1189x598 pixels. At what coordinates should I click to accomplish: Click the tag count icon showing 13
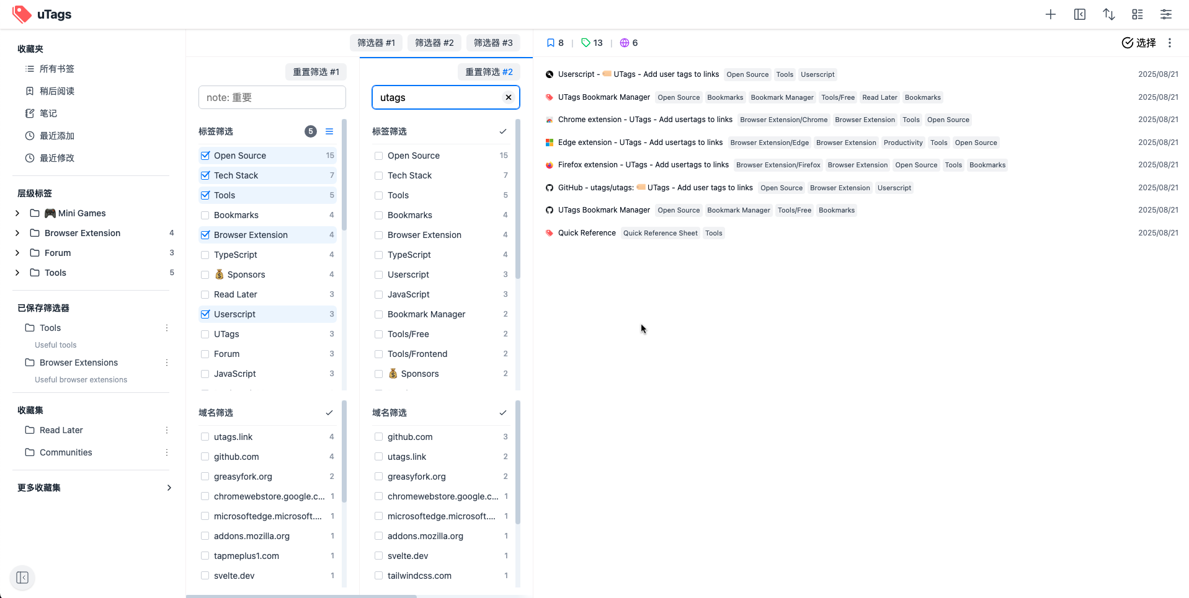point(586,43)
